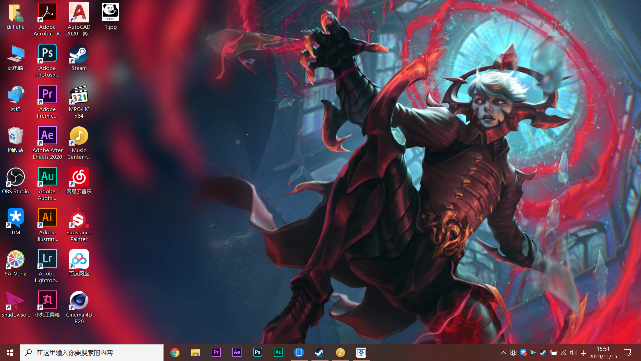641x361 pixels.
Task: Switch to the gear settings app on taskbar
Action: pos(361,353)
